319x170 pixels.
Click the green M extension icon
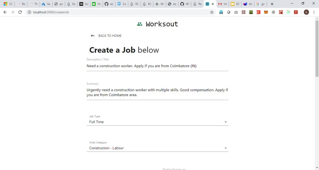tap(251, 12)
